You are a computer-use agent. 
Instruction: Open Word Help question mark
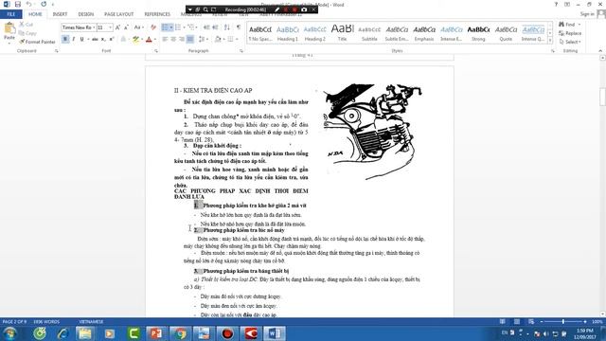click(556, 4)
